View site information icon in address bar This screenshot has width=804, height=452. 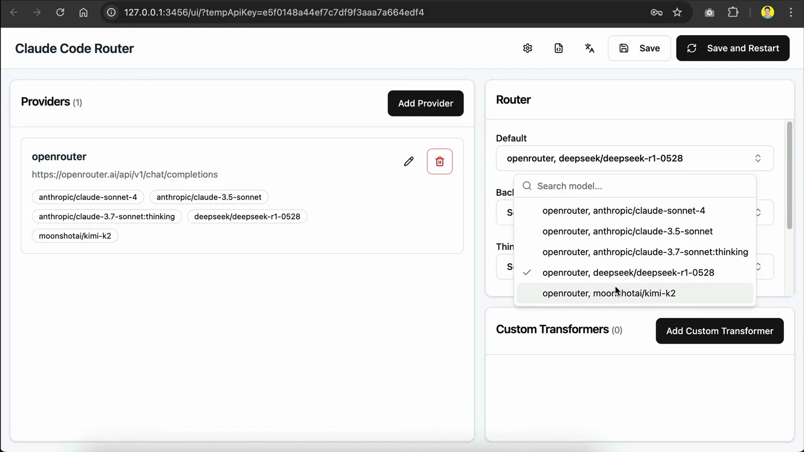click(x=112, y=12)
